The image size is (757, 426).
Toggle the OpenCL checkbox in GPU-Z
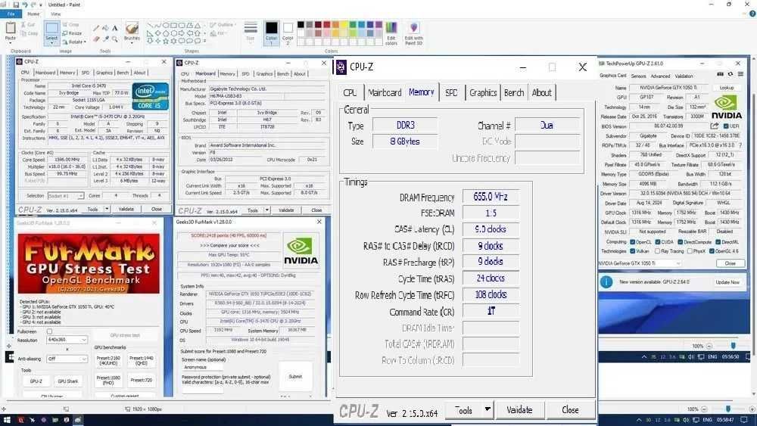(x=632, y=242)
